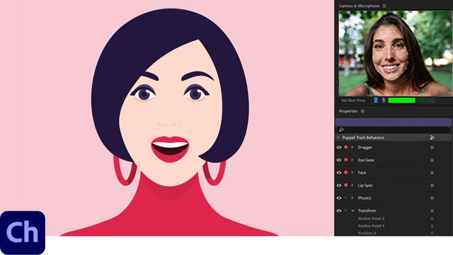Click the Anchor Point Y keyframe diamond

pos(432,226)
